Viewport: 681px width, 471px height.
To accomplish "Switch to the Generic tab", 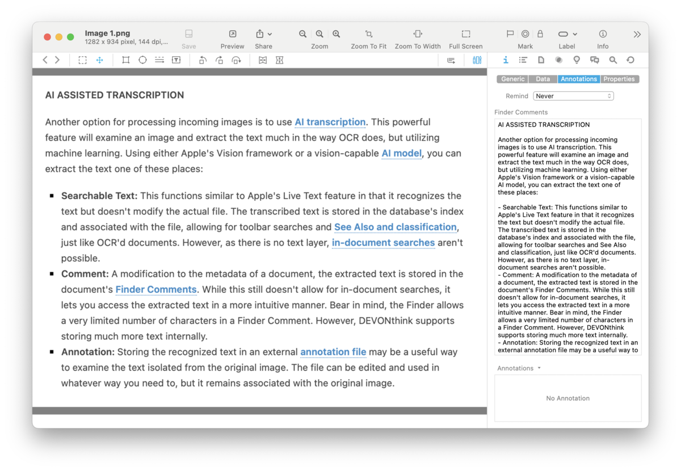I will click(x=512, y=79).
